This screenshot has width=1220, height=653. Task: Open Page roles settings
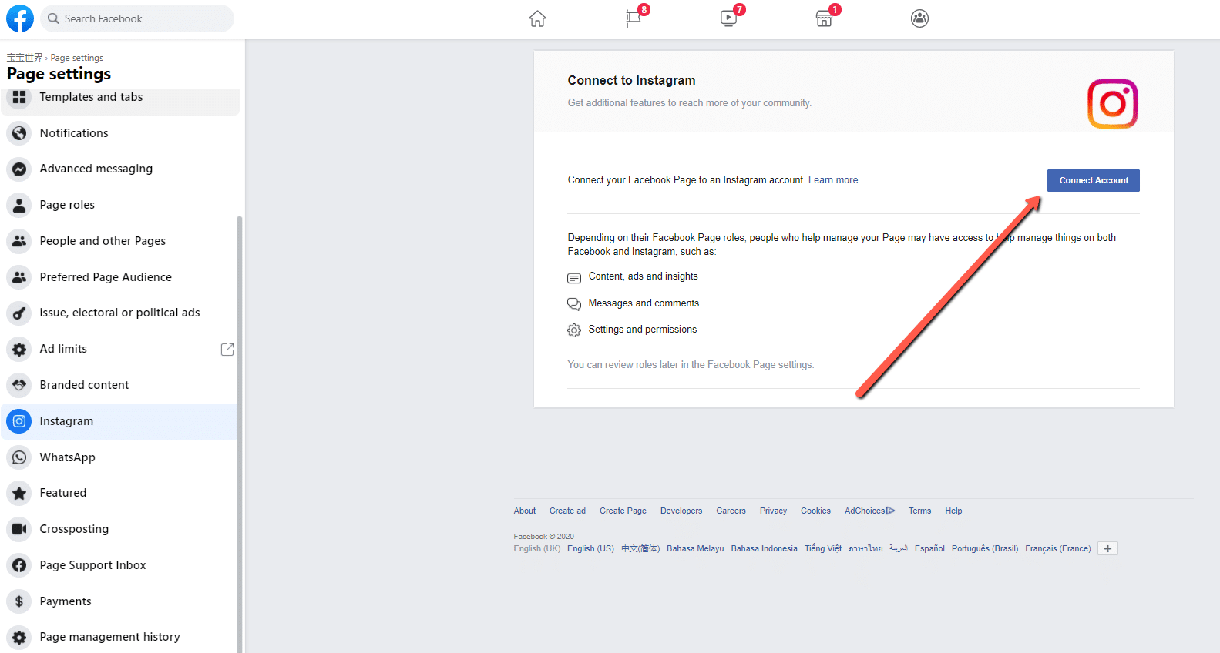point(67,205)
